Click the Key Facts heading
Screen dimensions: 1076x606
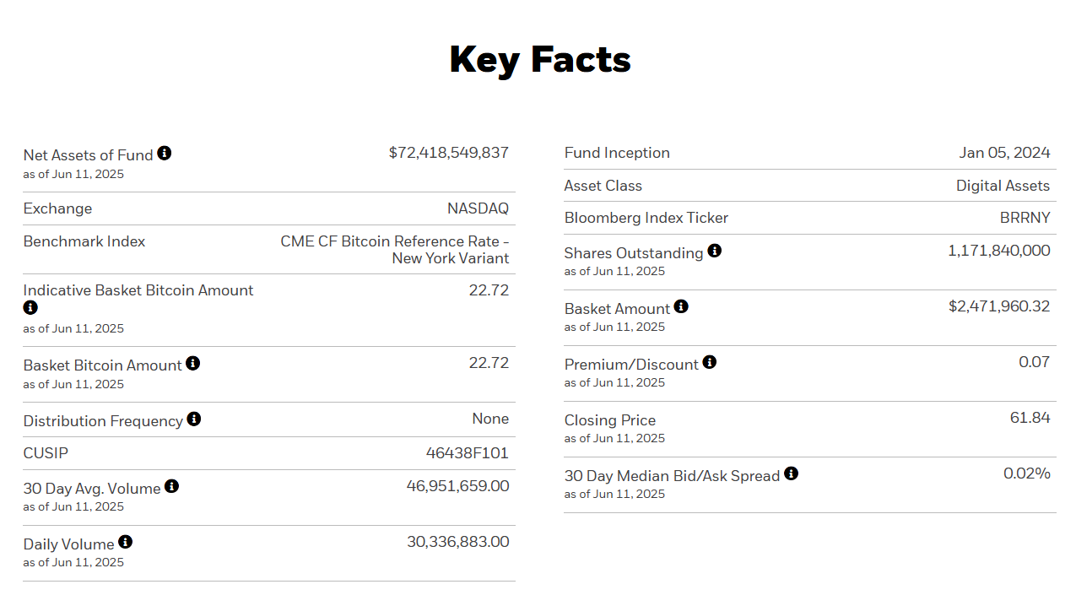coord(540,60)
